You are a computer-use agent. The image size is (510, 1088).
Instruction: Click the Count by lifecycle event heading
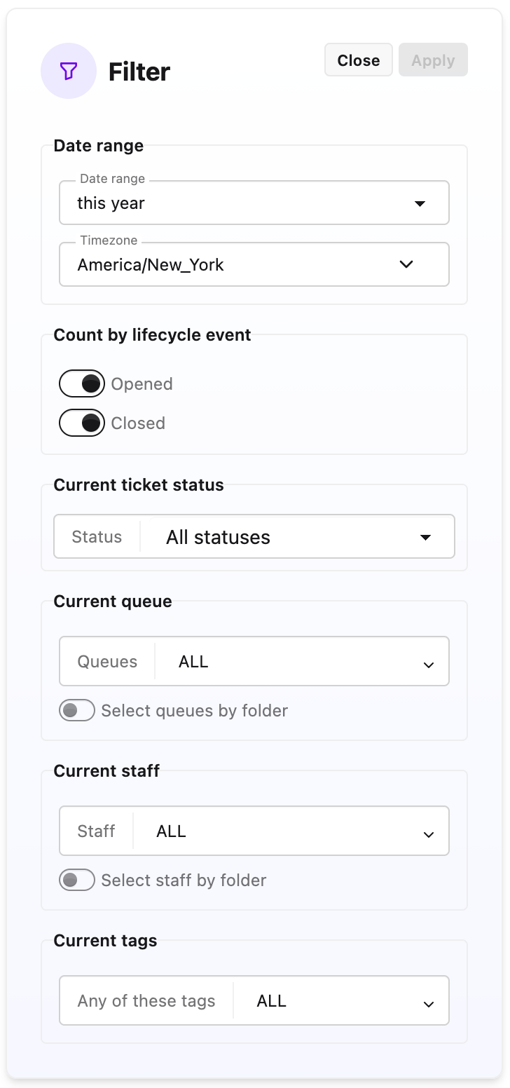pos(152,335)
